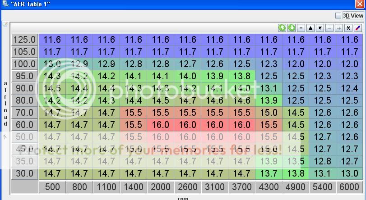Click the 3D View button label

tap(353, 16)
